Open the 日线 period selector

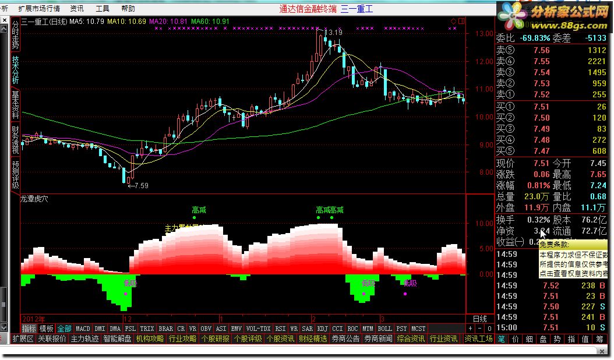pos(480,319)
